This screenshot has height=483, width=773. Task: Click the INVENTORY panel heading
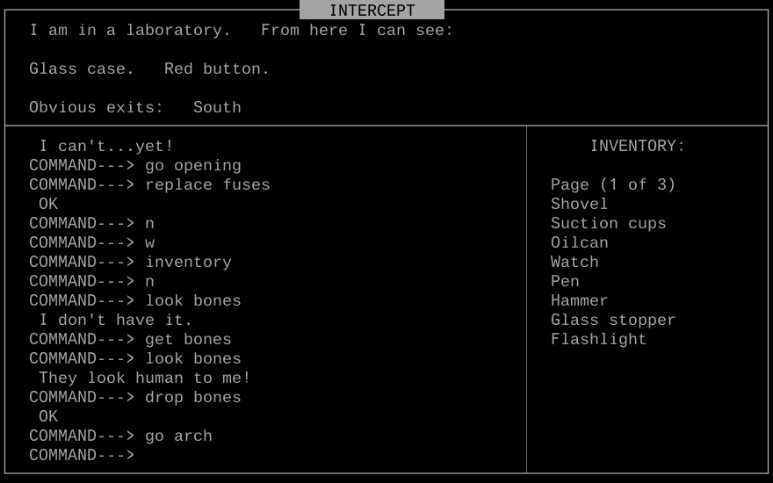coord(637,146)
